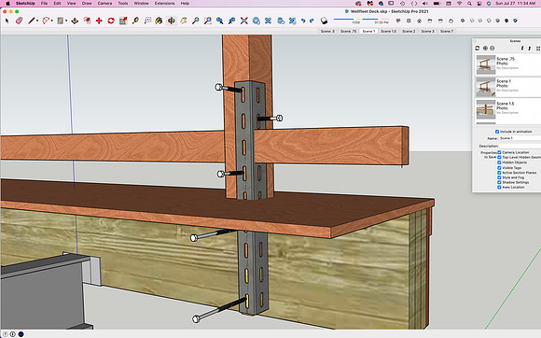
Task: Click the Zoom Extents icon
Action: (x=244, y=21)
